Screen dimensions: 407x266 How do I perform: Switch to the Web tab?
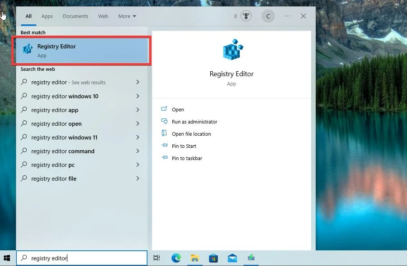(x=103, y=16)
